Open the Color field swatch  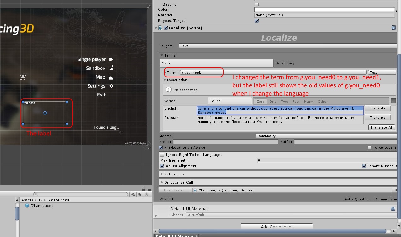324,10
